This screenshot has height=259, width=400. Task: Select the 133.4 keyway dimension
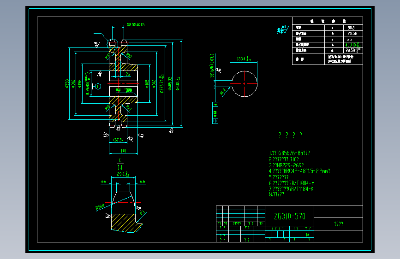(x=244, y=59)
